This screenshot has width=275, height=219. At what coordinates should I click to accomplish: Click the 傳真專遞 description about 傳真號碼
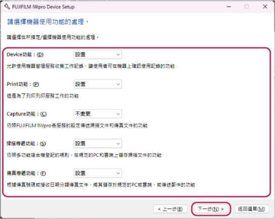click(101, 185)
